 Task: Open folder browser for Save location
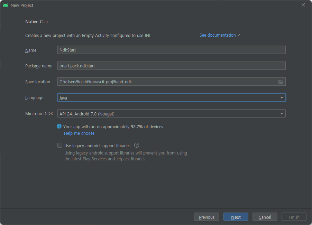click(x=281, y=82)
